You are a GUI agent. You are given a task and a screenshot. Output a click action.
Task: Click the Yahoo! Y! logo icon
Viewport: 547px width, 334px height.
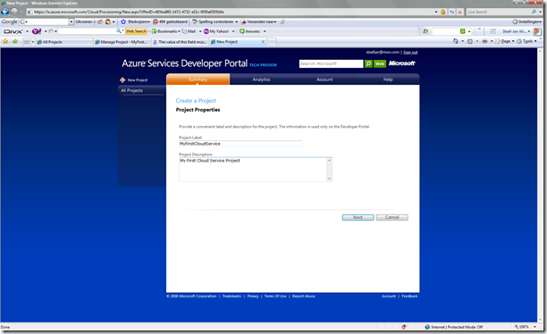[x=37, y=31]
